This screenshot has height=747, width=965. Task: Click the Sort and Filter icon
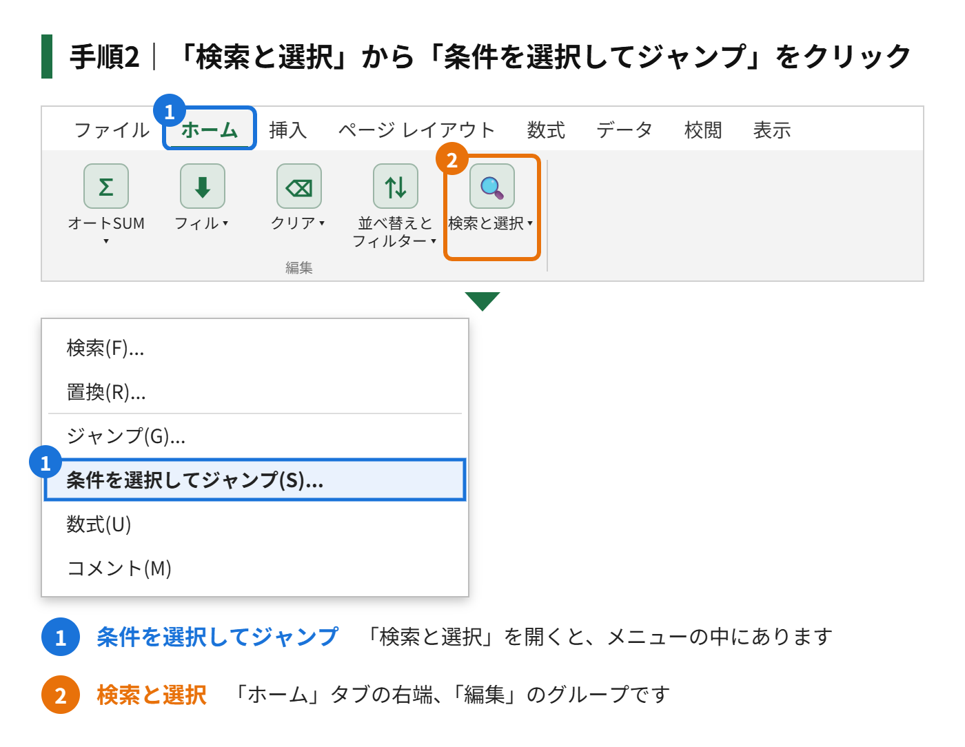coord(396,186)
